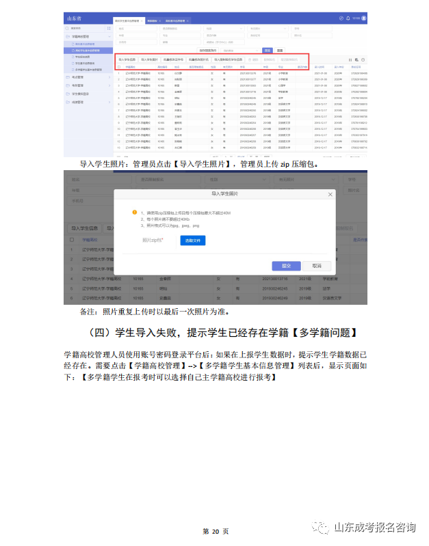This screenshot has width=429, height=546.
Task: Click the blue 搜索 button
Action: coord(267,51)
